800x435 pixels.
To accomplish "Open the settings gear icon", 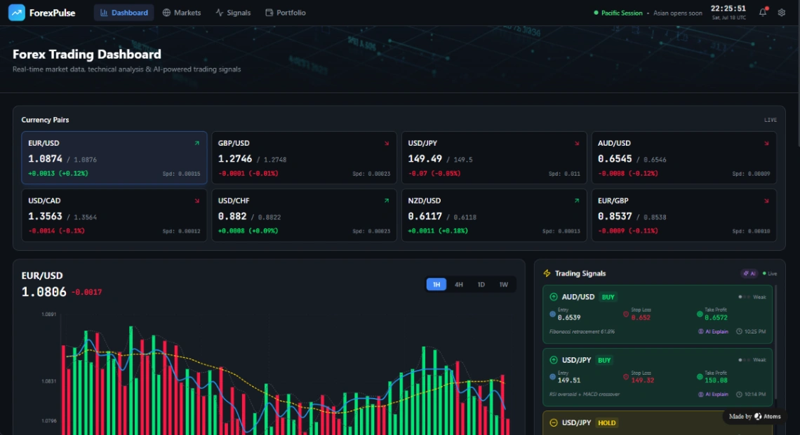I will point(782,12).
